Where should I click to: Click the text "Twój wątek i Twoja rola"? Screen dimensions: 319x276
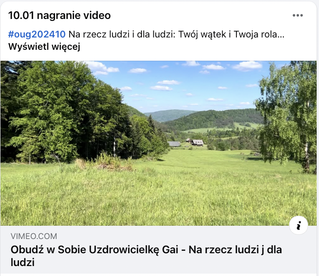tap(228, 34)
